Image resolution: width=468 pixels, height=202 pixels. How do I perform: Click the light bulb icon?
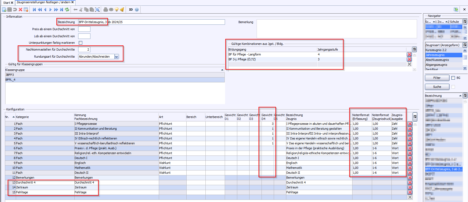coord(117,10)
